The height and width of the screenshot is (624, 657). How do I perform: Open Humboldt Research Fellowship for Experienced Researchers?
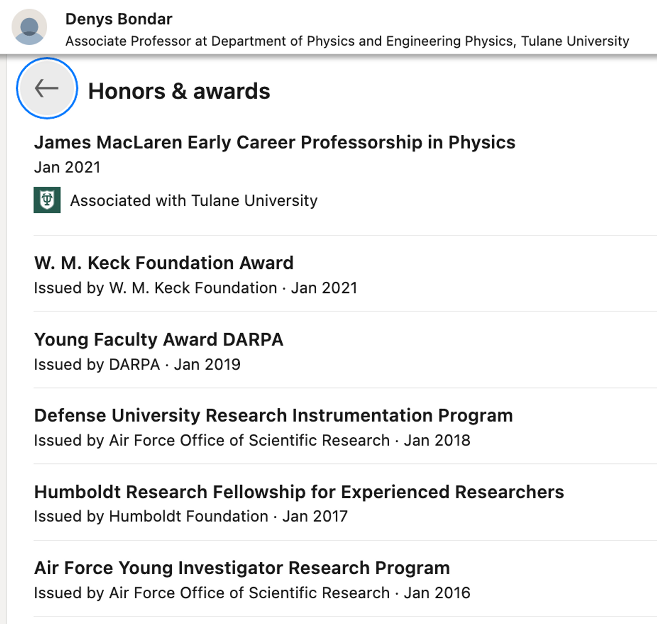click(x=299, y=492)
